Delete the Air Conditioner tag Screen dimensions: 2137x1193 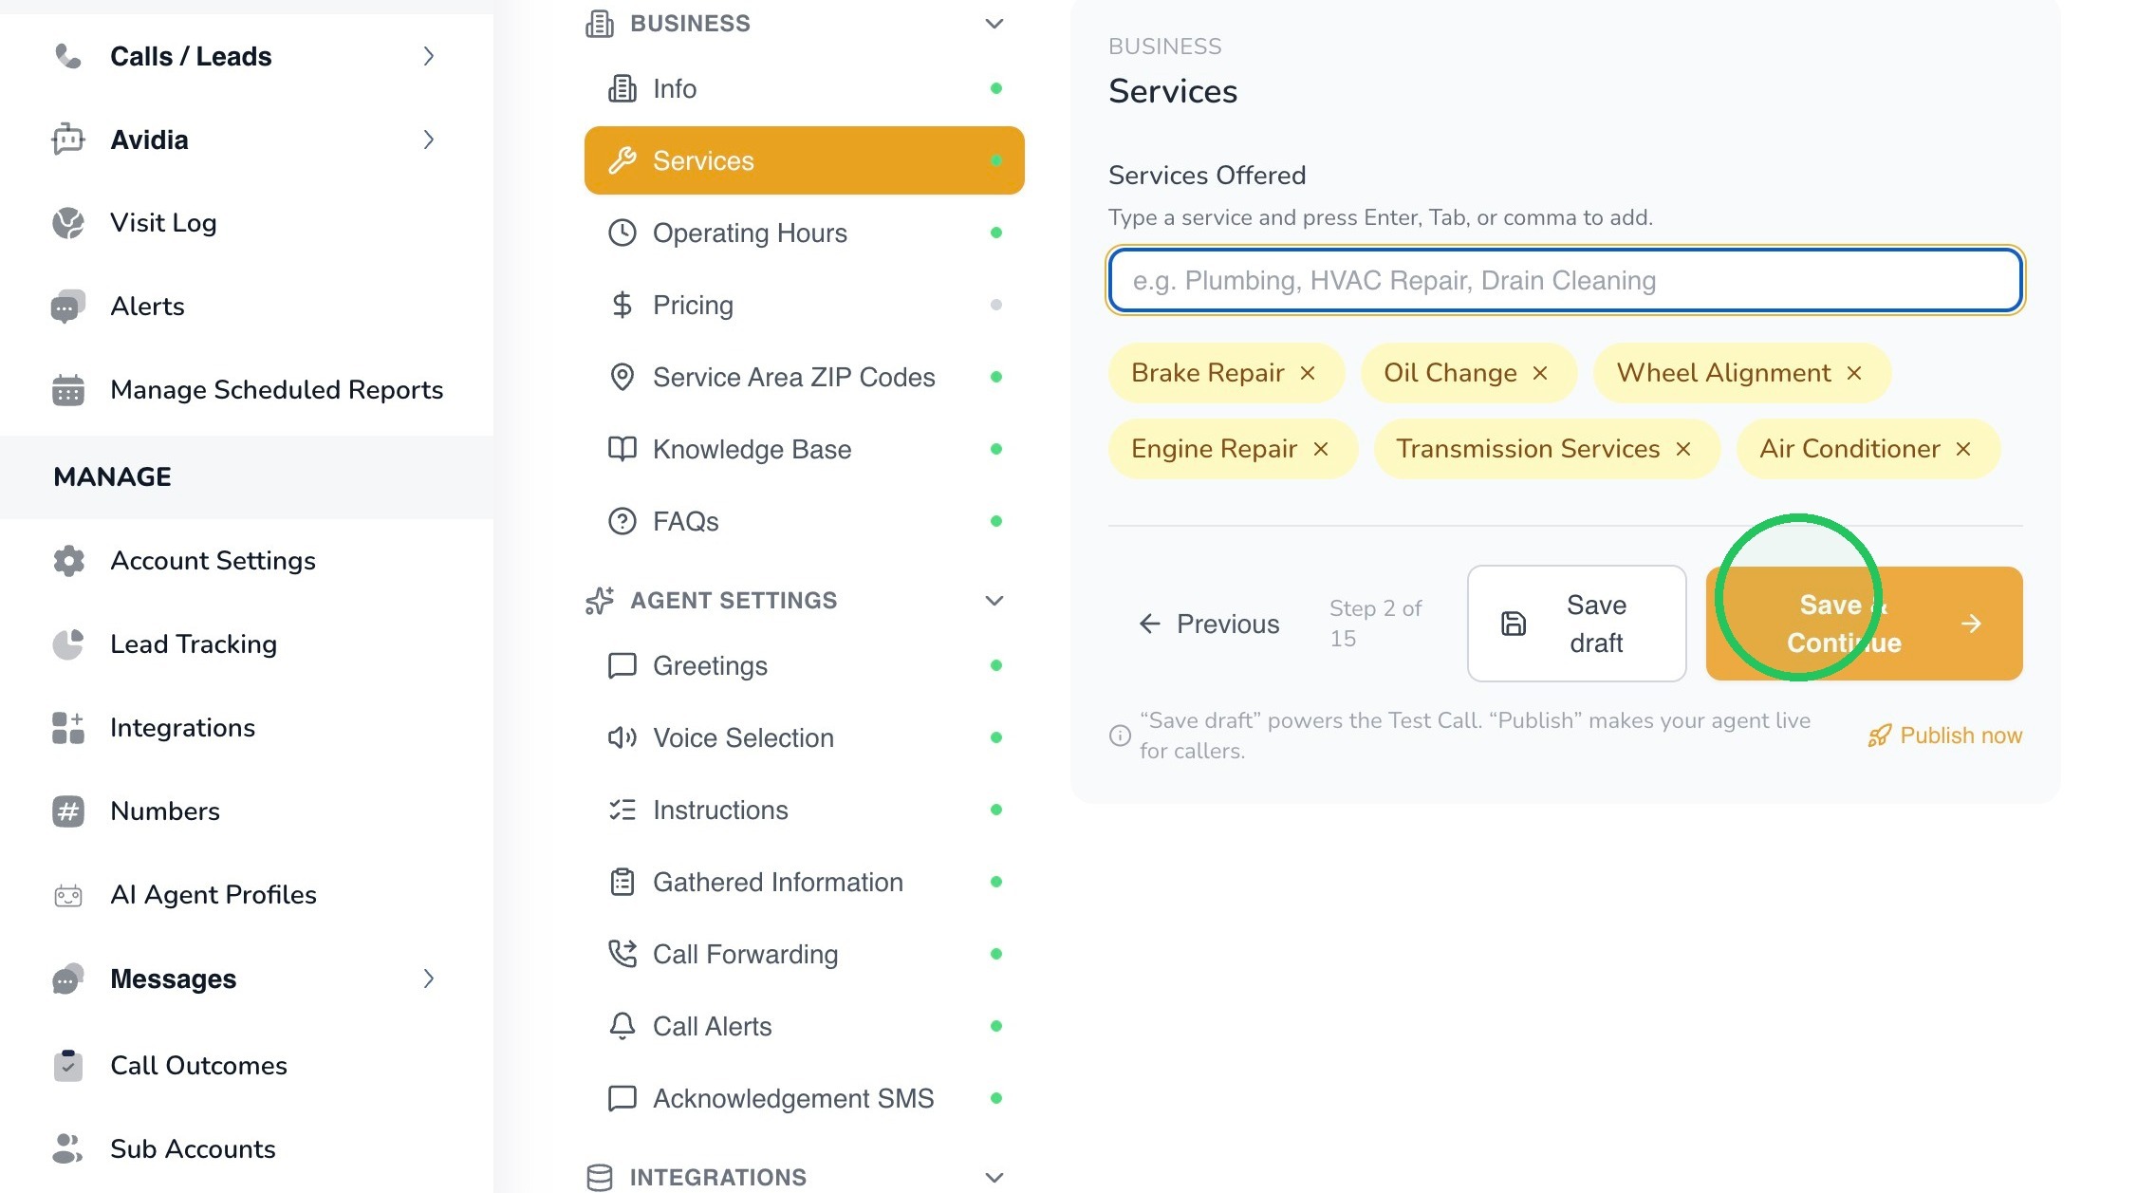[x=1963, y=449]
